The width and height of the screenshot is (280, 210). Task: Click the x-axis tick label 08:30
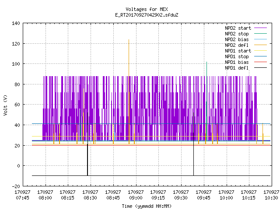tap(91, 198)
